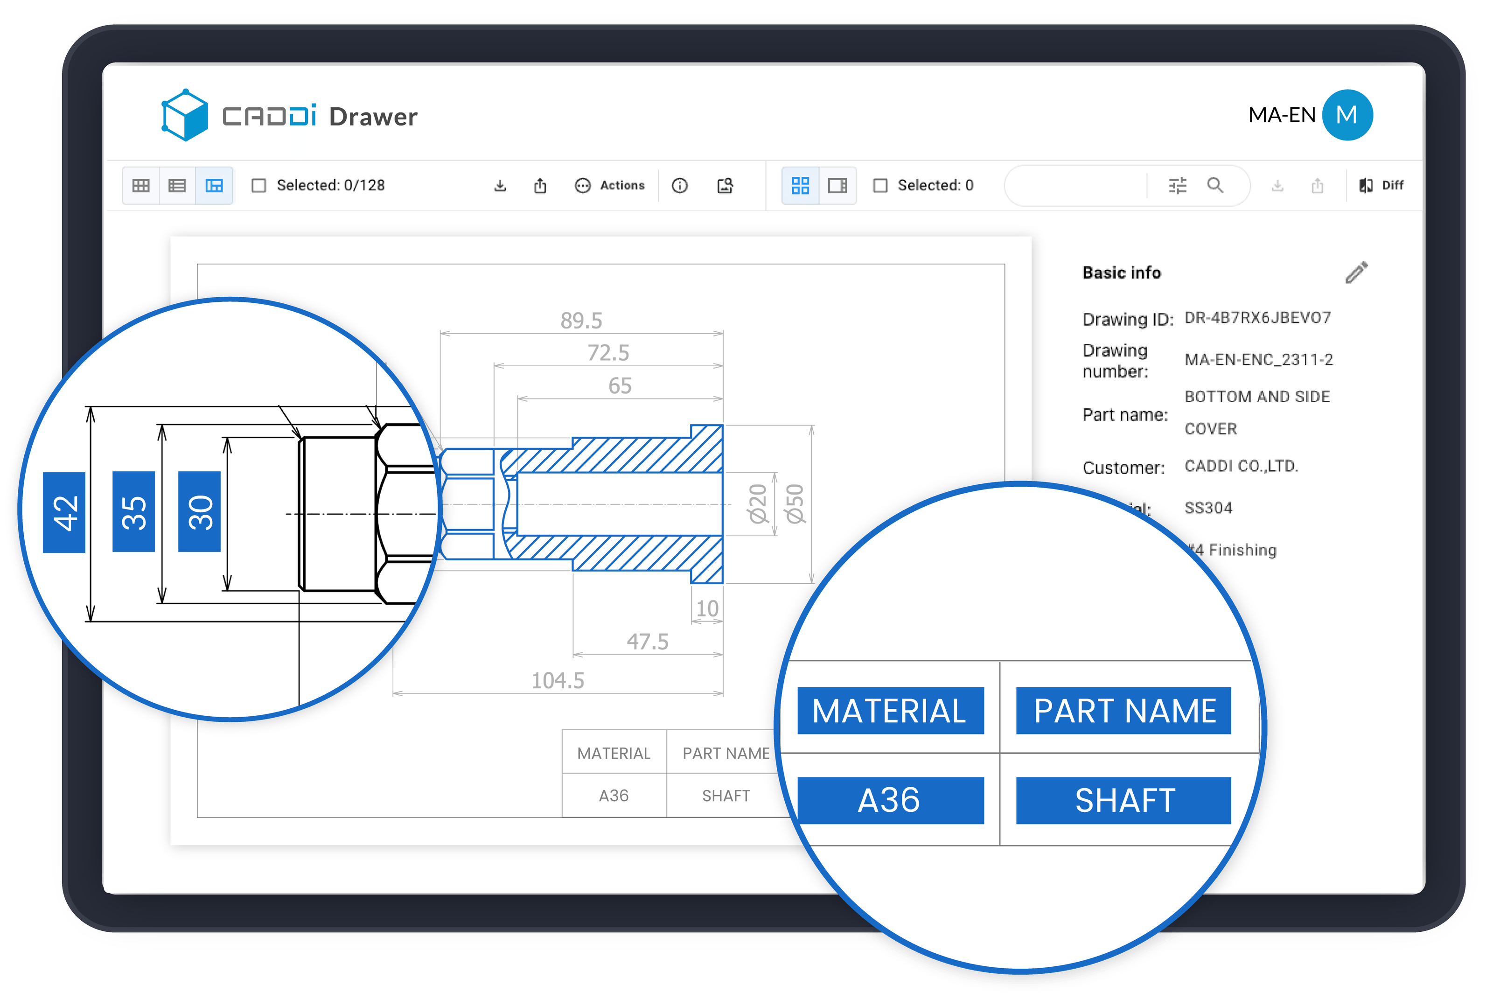Switch to grid table view

click(x=141, y=185)
